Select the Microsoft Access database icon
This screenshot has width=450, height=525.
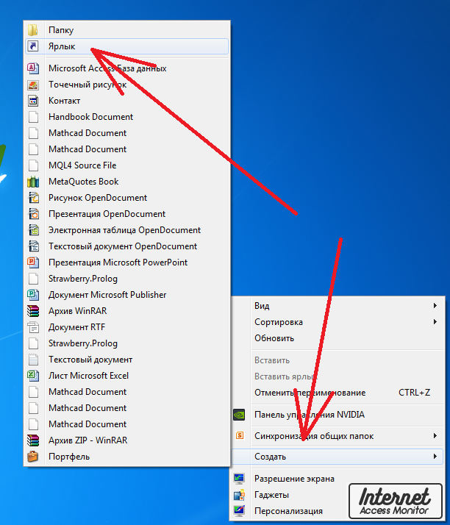coord(33,68)
